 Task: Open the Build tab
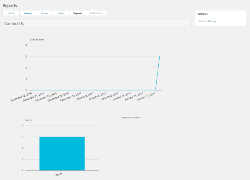[11, 13]
